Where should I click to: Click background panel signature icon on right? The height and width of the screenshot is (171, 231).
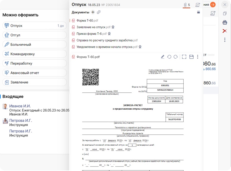[x=213, y=13]
